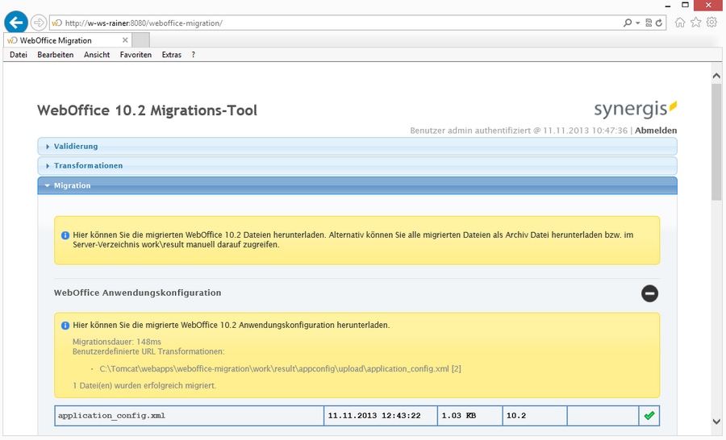Image resolution: width=726 pixels, height=440 pixels.
Task: Open the address bar search magnifier
Action: tap(628, 23)
